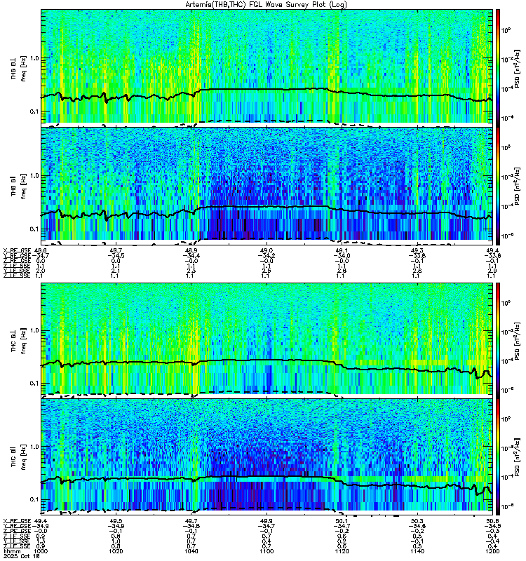Click the 1000 time tick label
Screen dimensions: 526x561
(x=40, y=551)
